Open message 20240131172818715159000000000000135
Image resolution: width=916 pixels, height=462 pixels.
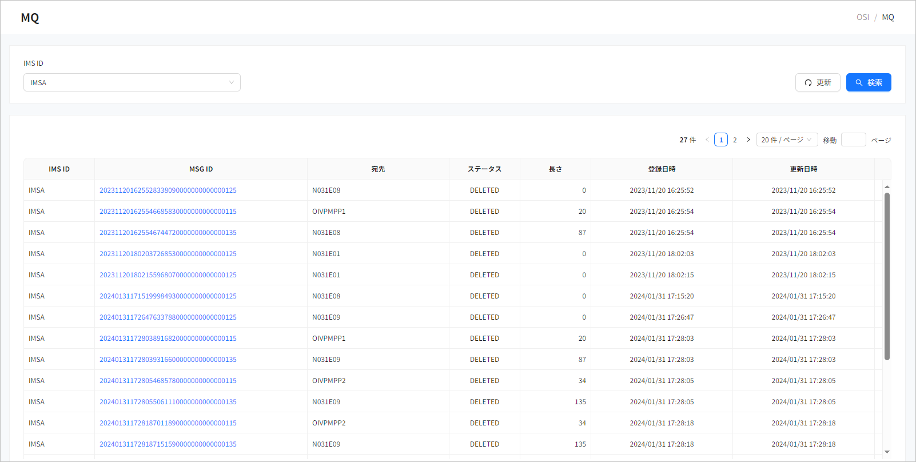click(x=168, y=444)
